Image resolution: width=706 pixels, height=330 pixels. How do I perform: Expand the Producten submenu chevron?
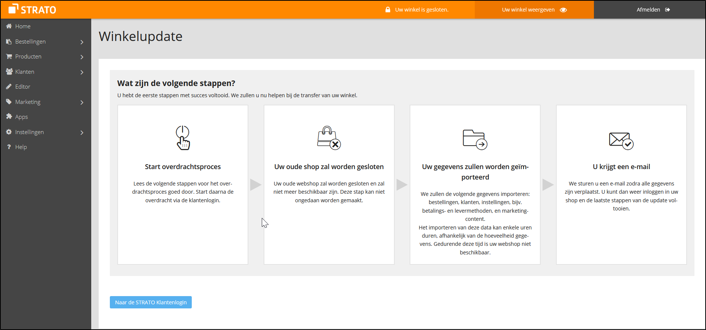[x=82, y=57]
